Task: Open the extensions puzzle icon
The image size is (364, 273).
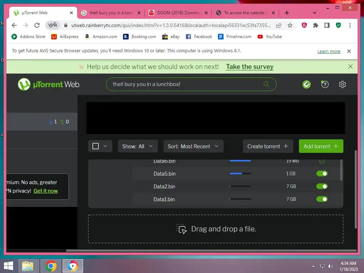Action: pos(316,25)
